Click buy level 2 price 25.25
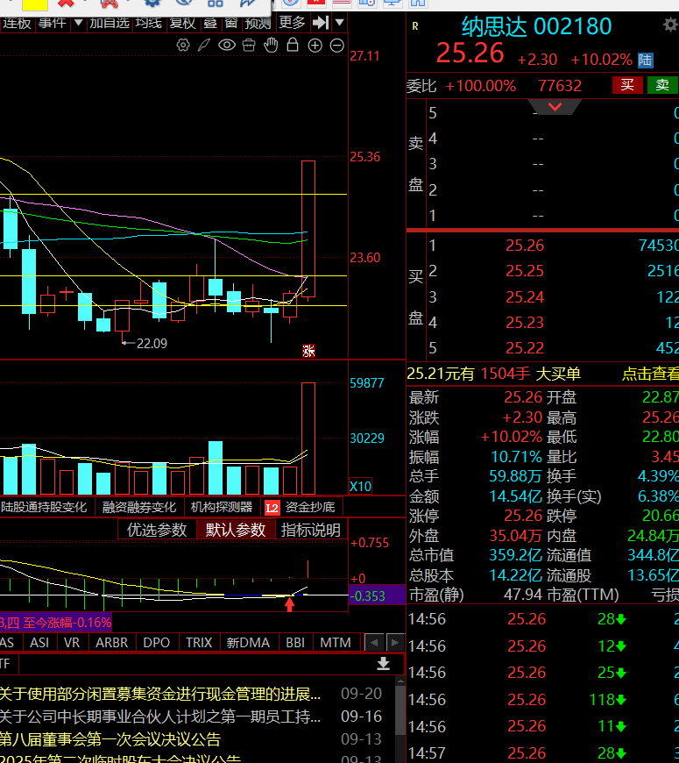Screen dimensions: 679x763 tap(525, 271)
